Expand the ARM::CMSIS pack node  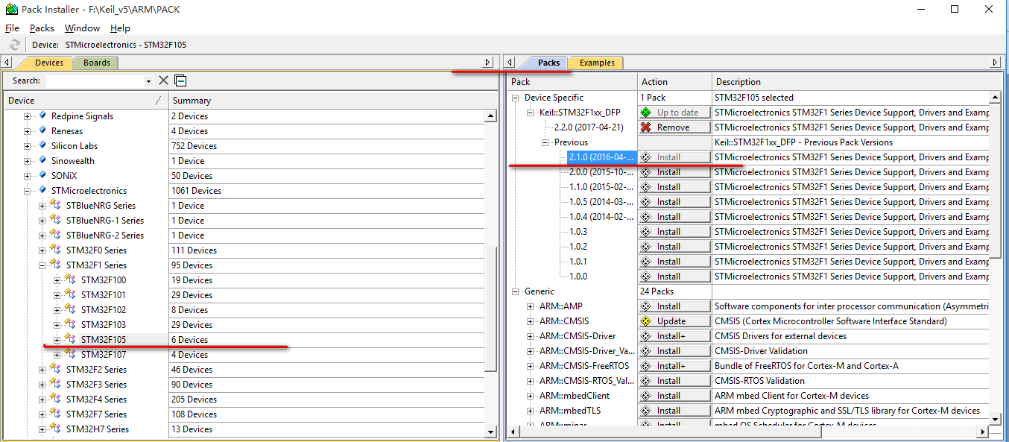pyautogui.click(x=530, y=321)
